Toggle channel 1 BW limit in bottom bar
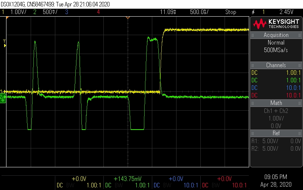The height and width of the screenshot is (190, 303). coord(70,185)
